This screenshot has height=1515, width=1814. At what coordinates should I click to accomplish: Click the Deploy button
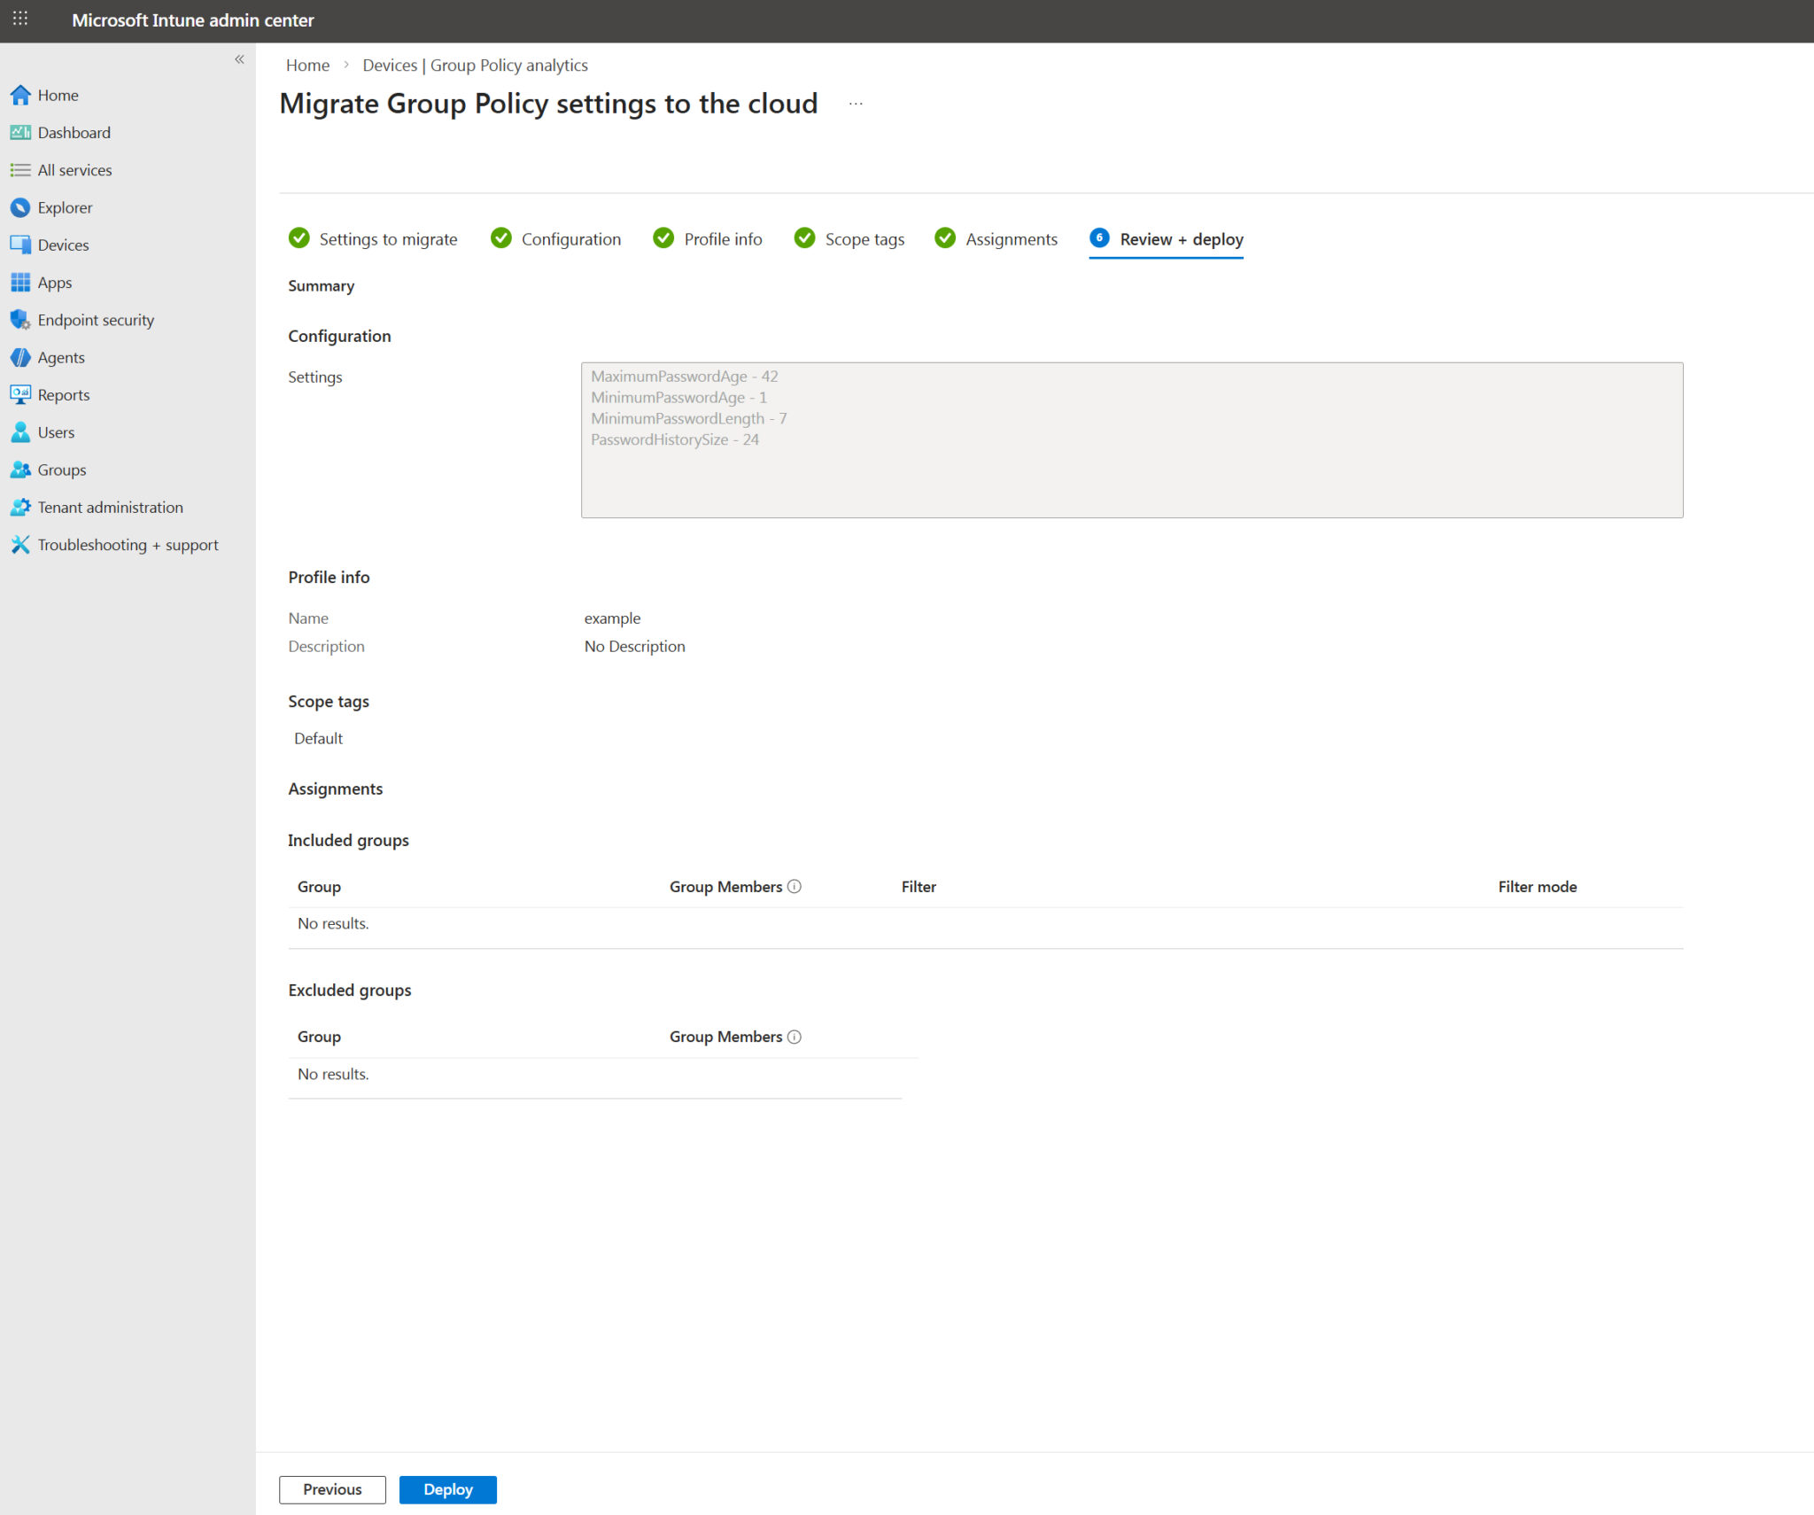tap(448, 1489)
